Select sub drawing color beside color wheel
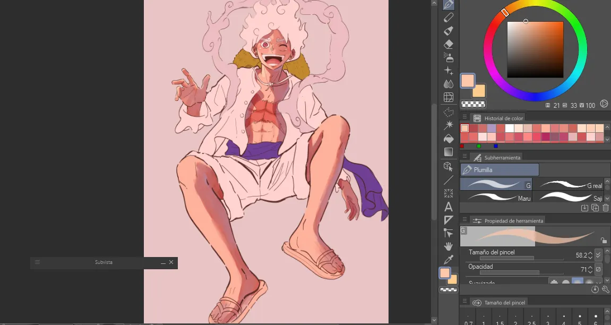Viewport: 611px width, 325px height. click(x=480, y=92)
